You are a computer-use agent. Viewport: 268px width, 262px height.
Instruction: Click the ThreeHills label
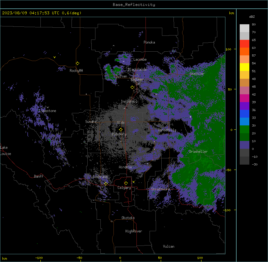point(167,130)
